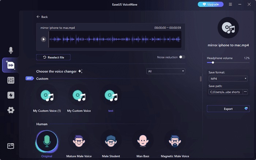Open the soundboard mixer sidebar icon
This screenshot has height=160, width=256.
click(11, 80)
